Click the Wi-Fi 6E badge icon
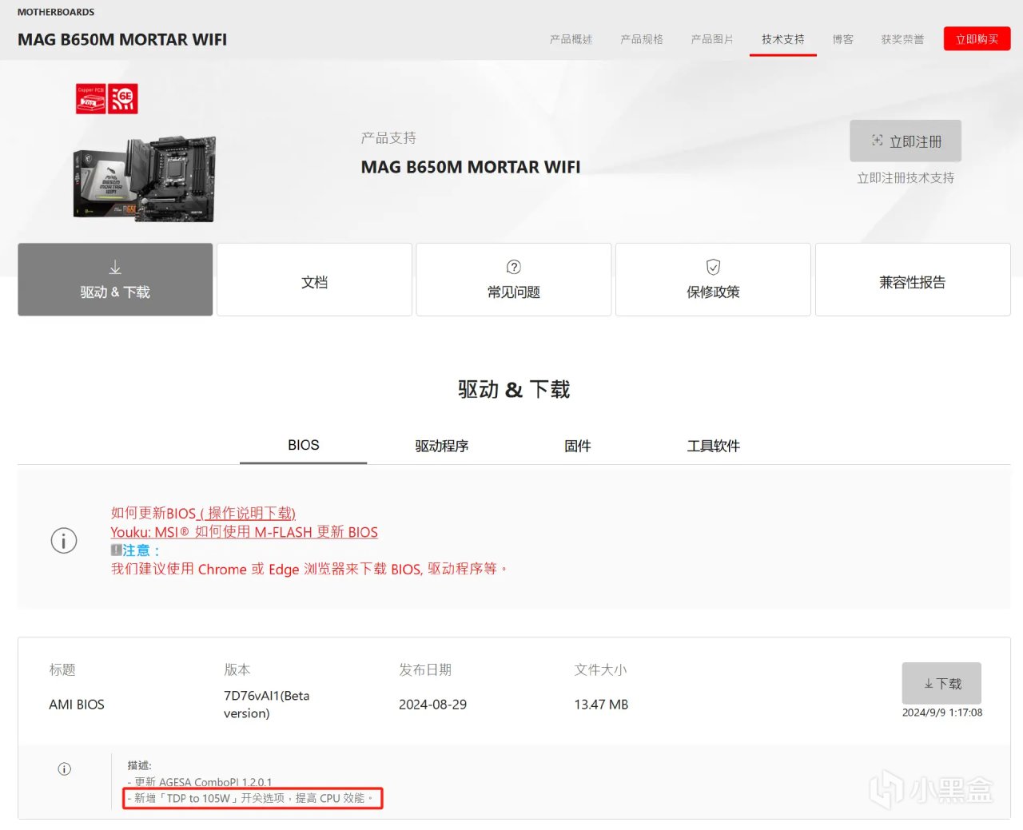The image size is (1023, 830). pyautogui.click(x=123, y=99)
